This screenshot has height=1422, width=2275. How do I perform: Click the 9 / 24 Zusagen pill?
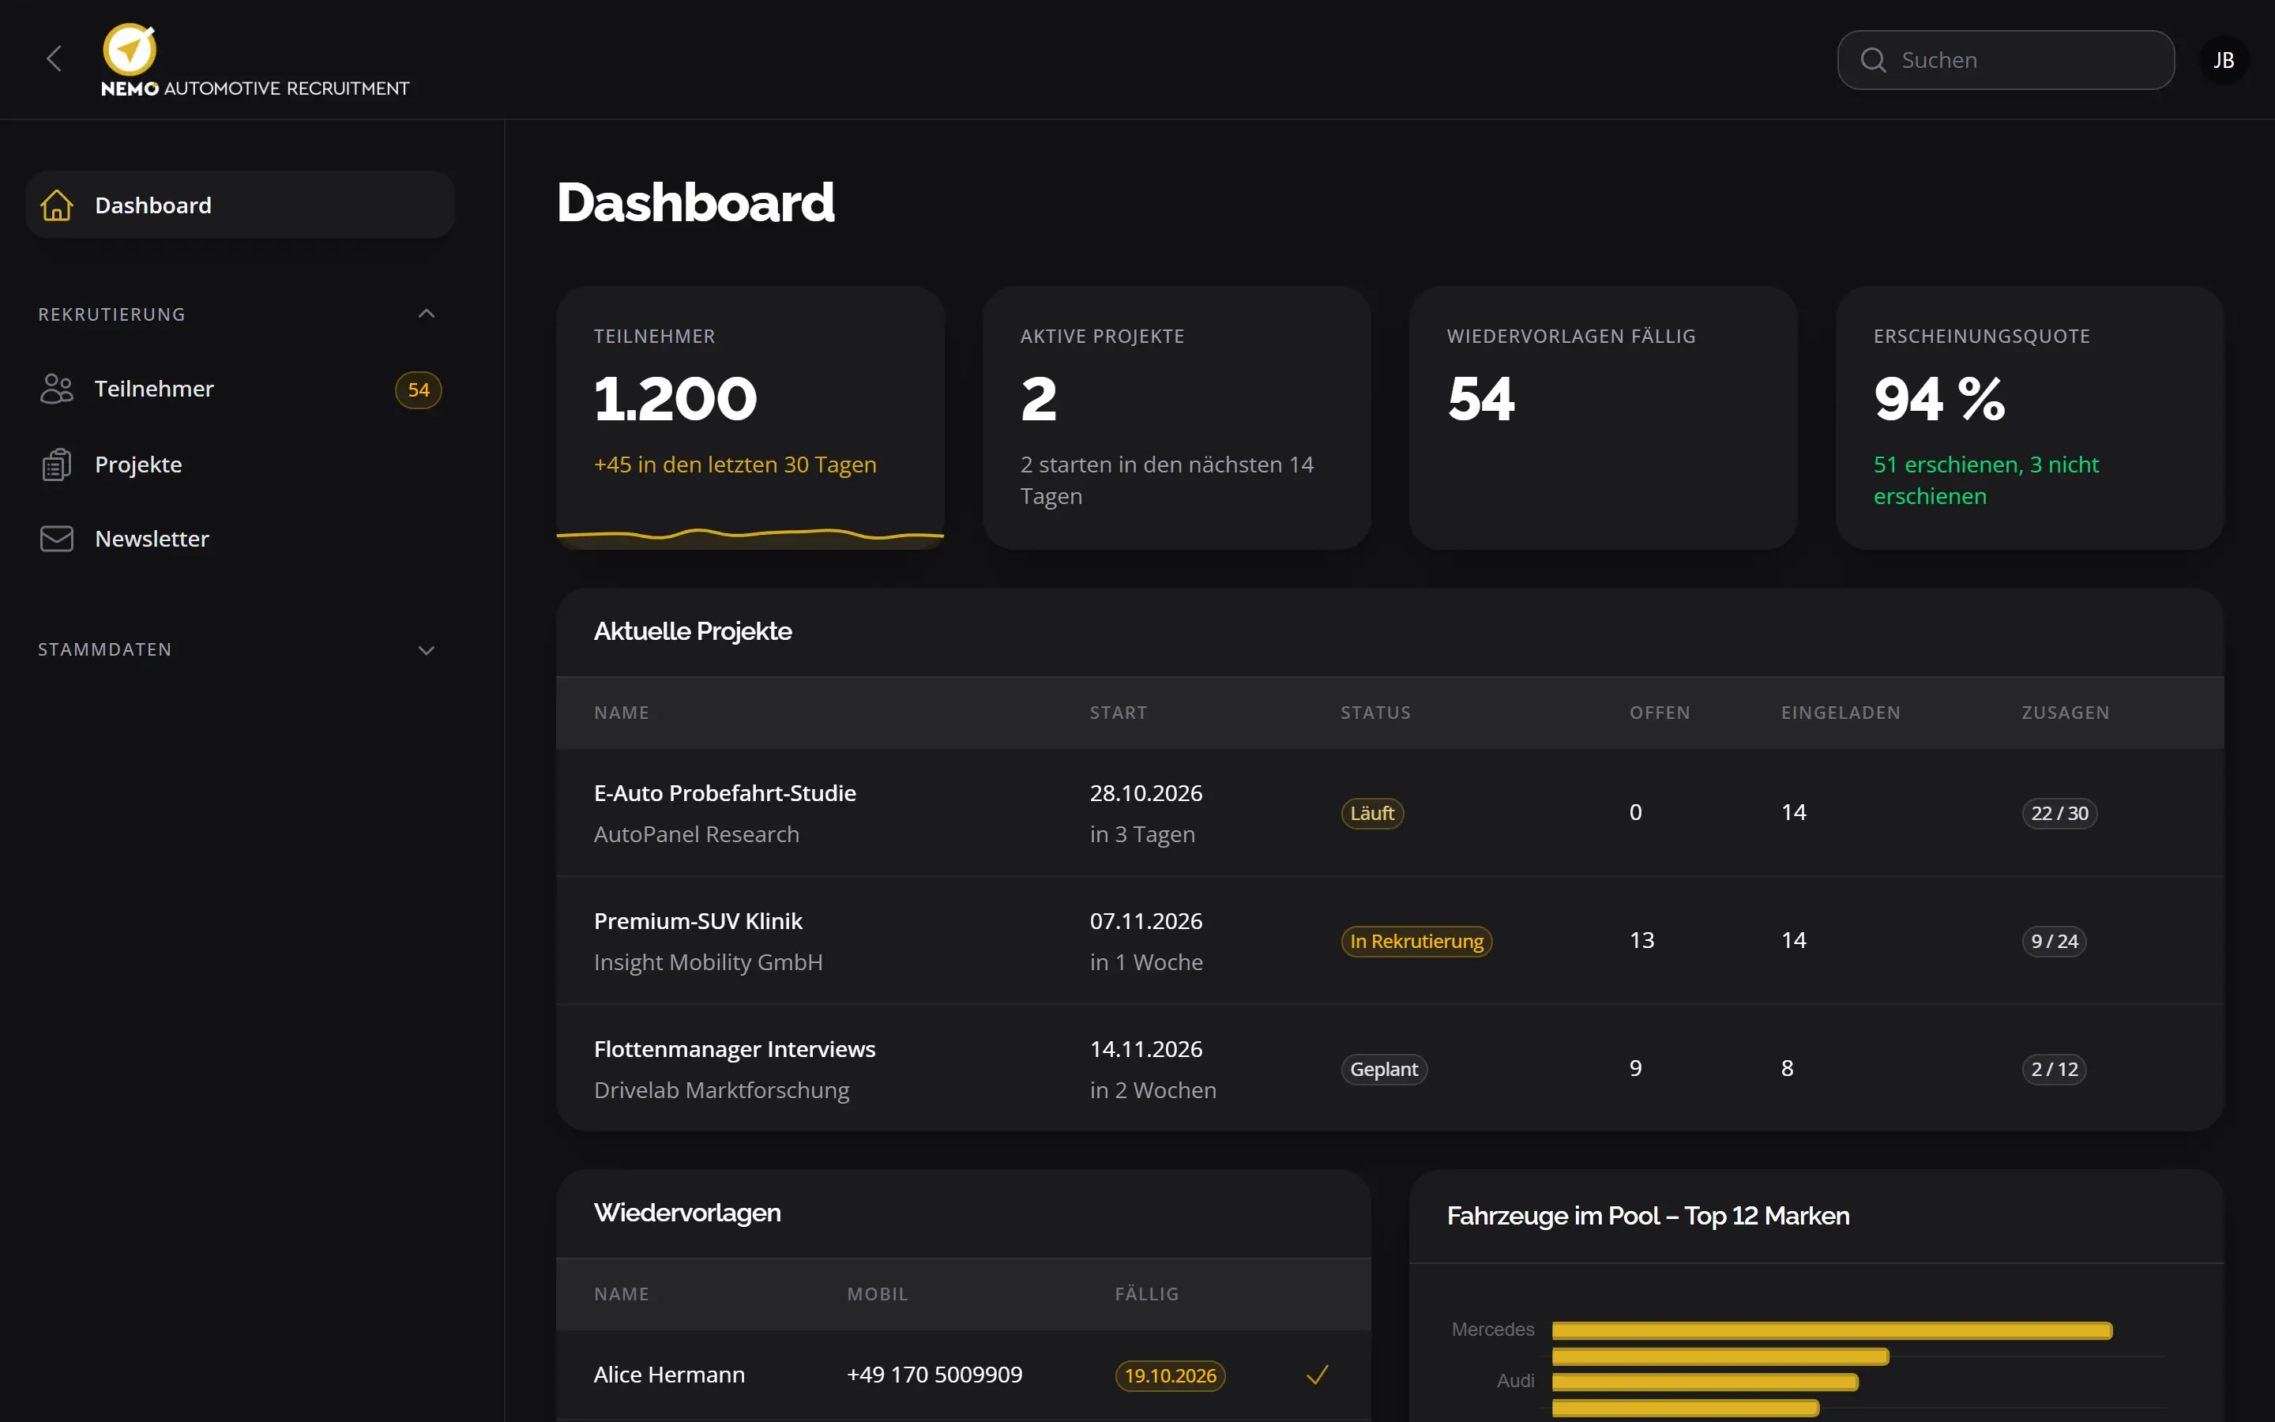2054,942
